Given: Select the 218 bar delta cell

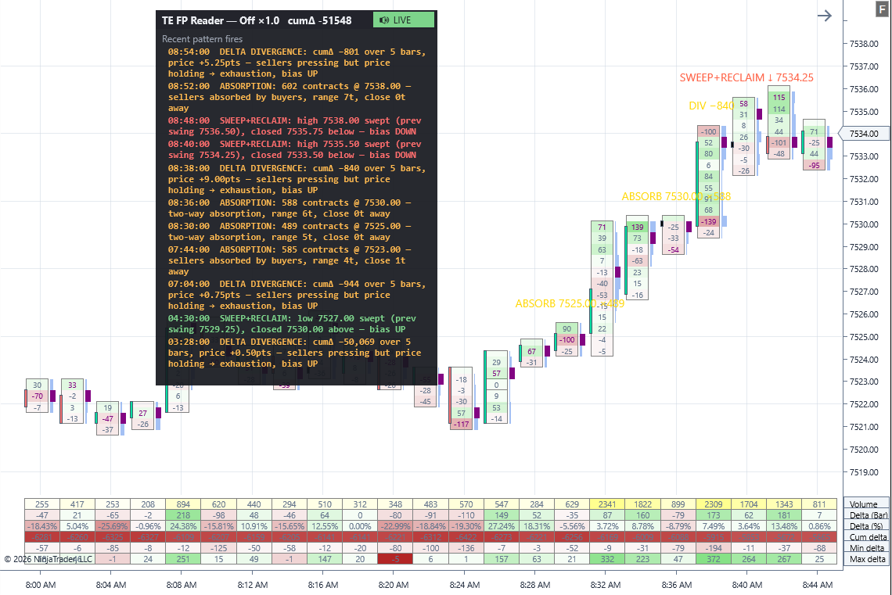Looking at the screenshot, I should (183, 515).
